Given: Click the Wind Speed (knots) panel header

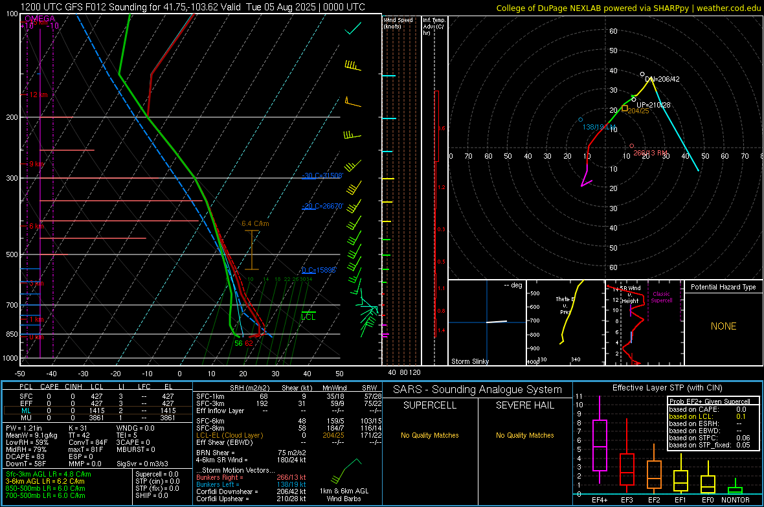Looking at the screenshot, I should tap(398, 23).
